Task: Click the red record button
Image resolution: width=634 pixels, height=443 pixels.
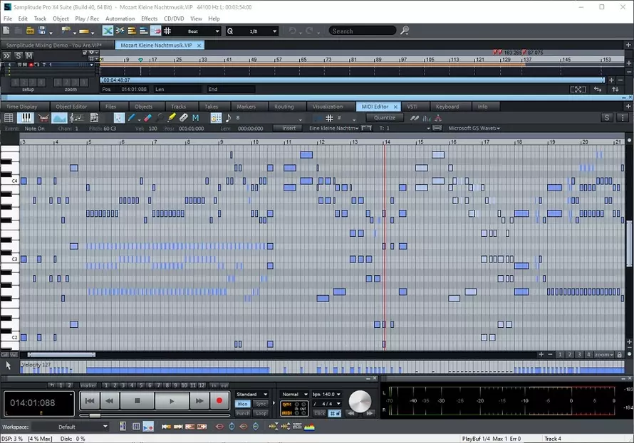Action: point(219,400)
